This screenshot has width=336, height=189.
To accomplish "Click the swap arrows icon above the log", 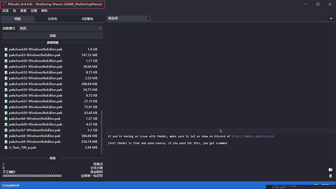I will 221,131.
